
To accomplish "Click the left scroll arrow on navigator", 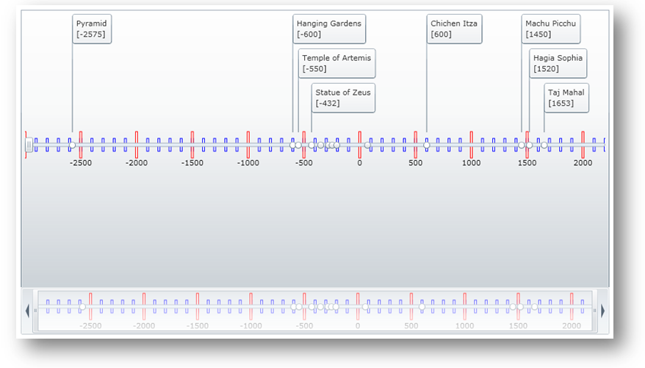I will [x=28, y=311].
